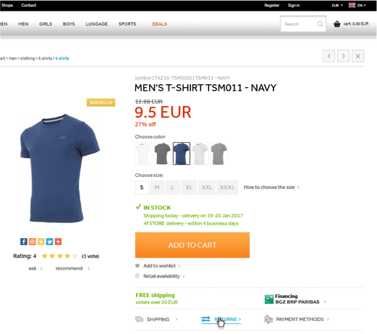Go to next product arrow

(343, 56)
